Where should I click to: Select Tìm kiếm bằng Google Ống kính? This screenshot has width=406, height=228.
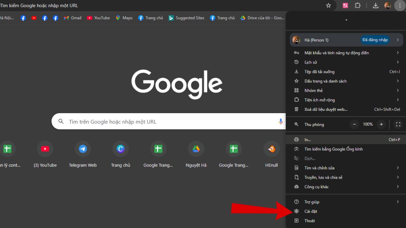tap(346, 149)
